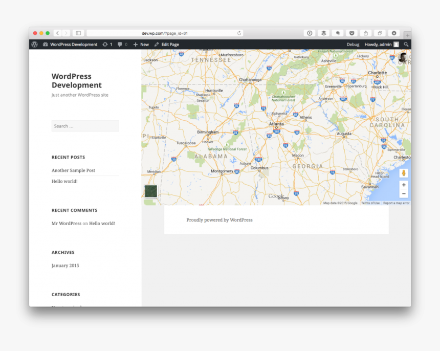The width and height of the screenshot is (440, 351).
Task: Click the Google profile avatar on map
Action: coord(403,58)
